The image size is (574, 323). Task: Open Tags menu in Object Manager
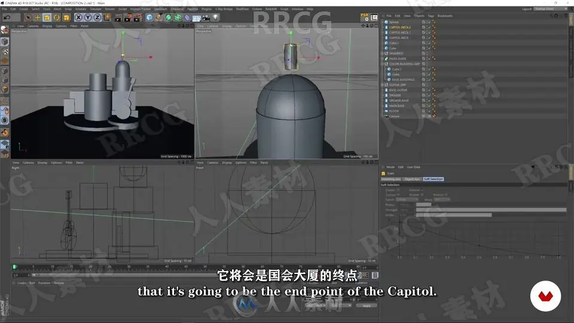431,16
